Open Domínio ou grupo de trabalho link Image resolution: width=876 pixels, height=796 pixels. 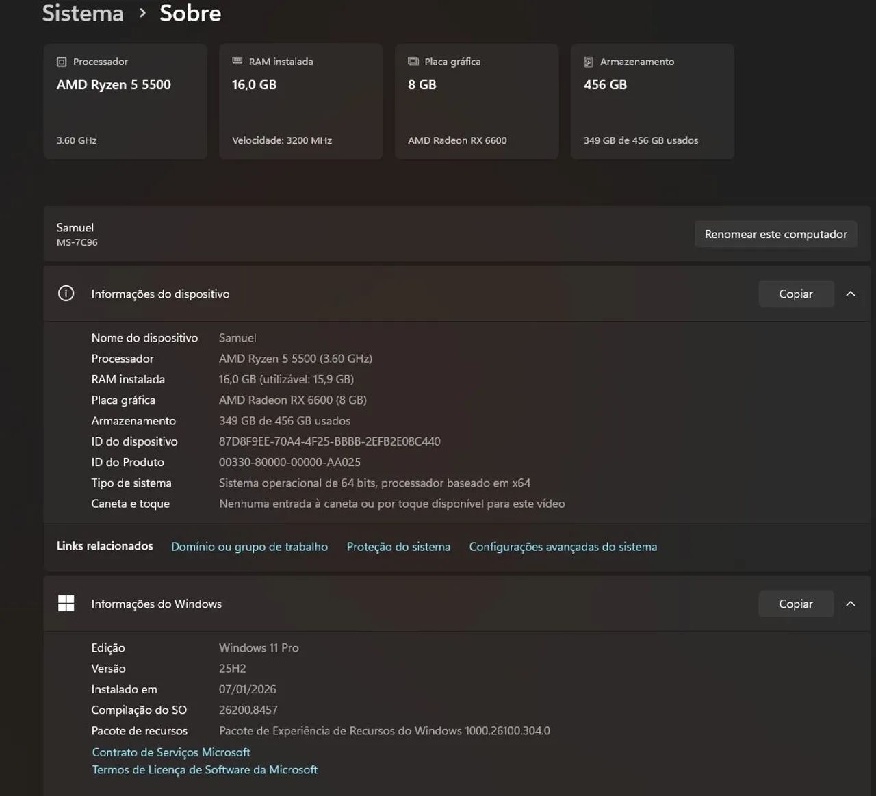[249, 547]
